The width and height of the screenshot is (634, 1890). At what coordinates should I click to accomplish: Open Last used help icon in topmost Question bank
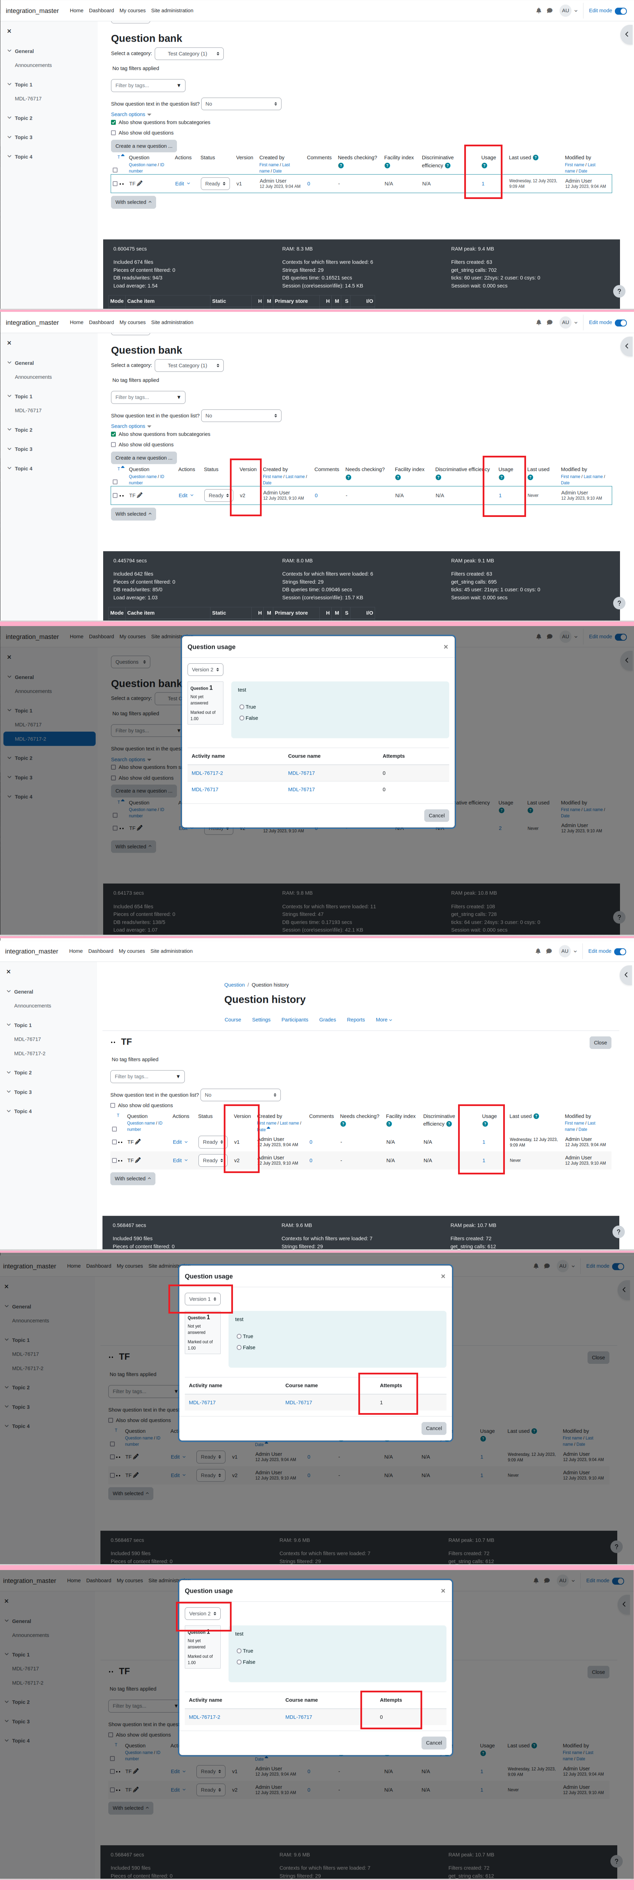point(535,158)
